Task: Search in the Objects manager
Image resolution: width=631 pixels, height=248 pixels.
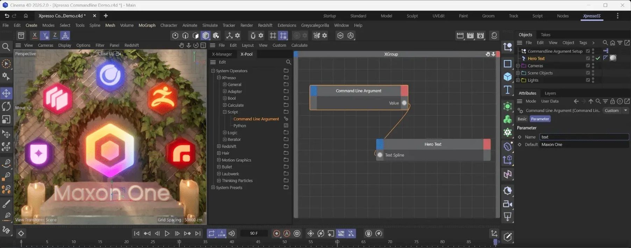Action: pyautogui.click(x=605, y=43)
